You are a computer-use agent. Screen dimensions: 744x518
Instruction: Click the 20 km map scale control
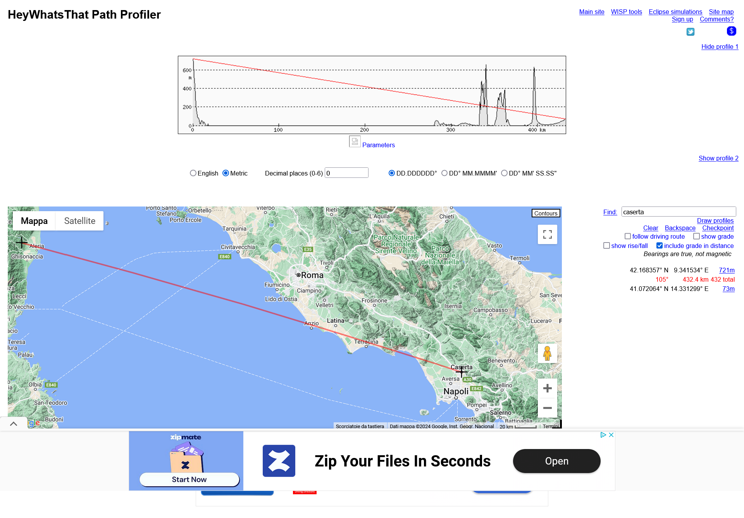coord(518,426)
